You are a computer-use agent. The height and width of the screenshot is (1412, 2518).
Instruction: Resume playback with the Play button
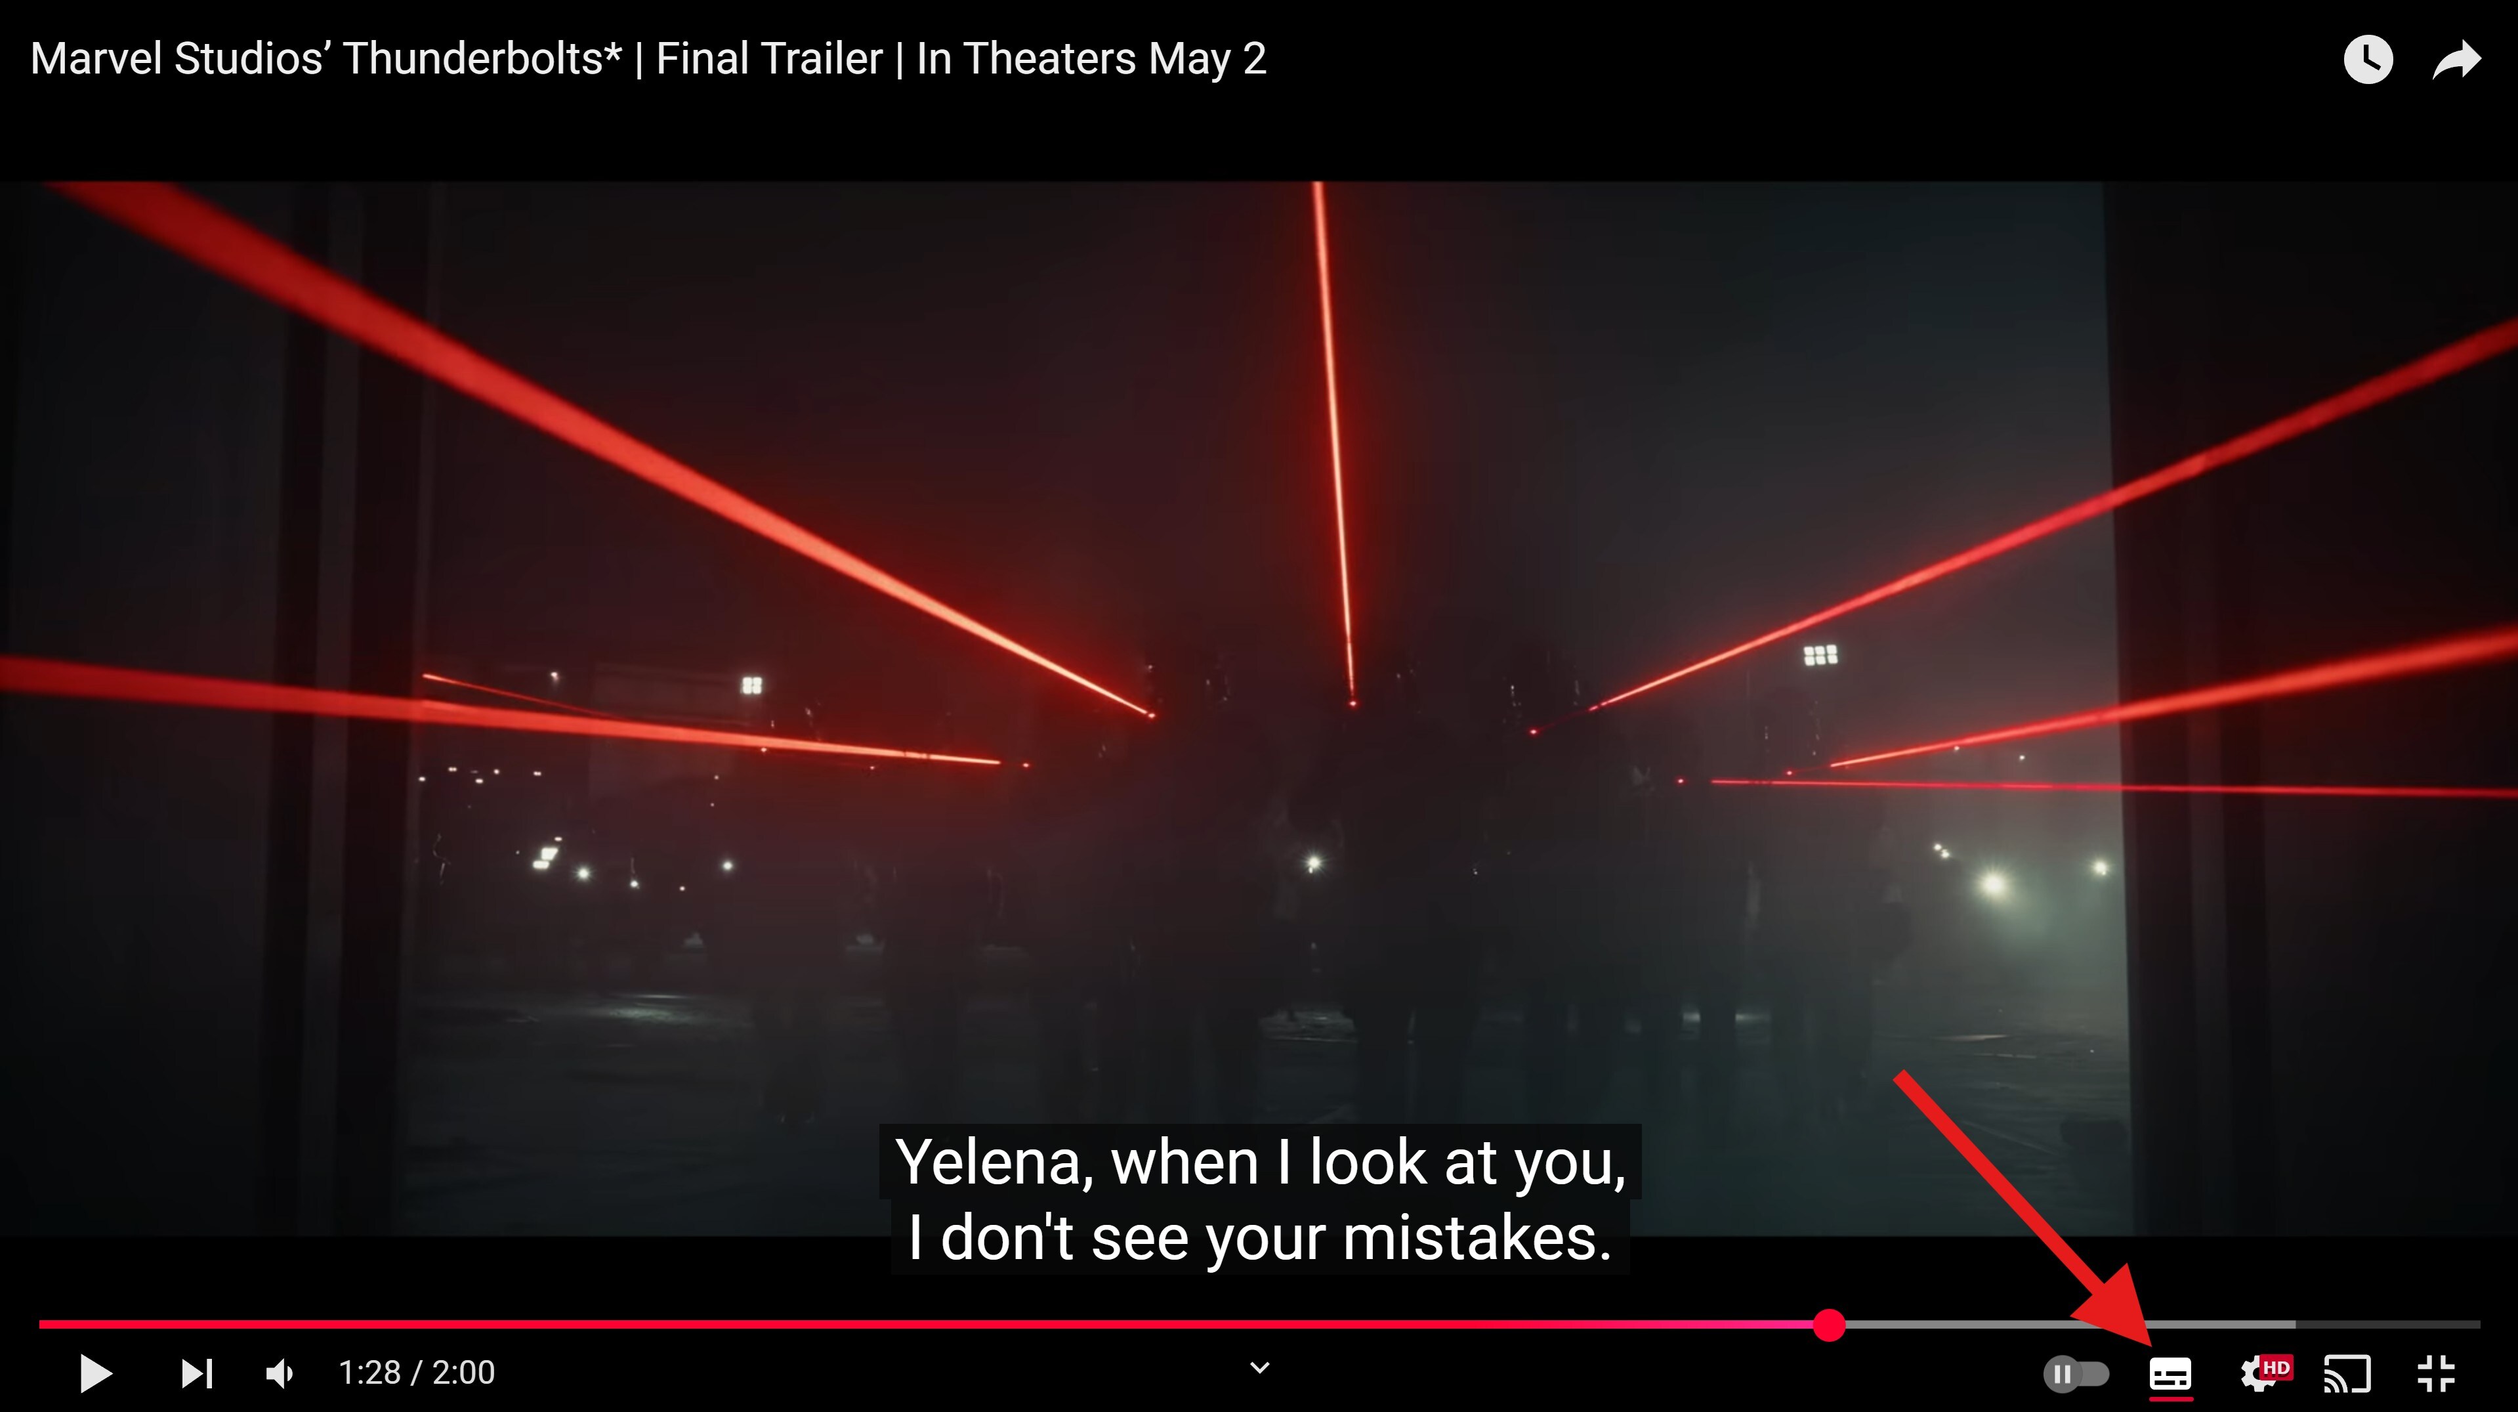(94, 1373)
